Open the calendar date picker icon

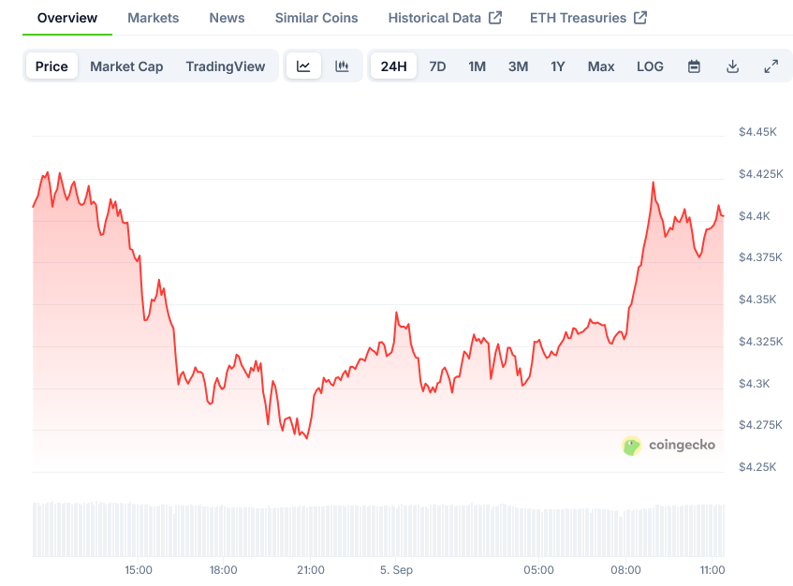[694, 66]
